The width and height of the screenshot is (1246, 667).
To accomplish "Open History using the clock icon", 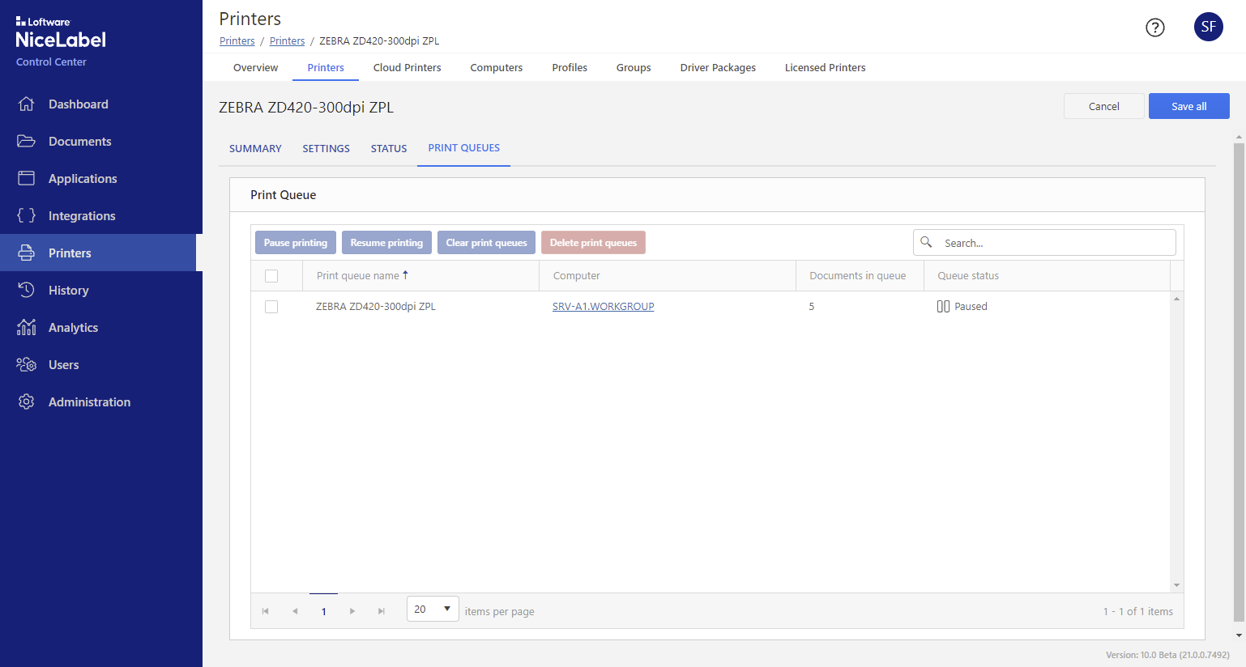I will tap(26, 290).
